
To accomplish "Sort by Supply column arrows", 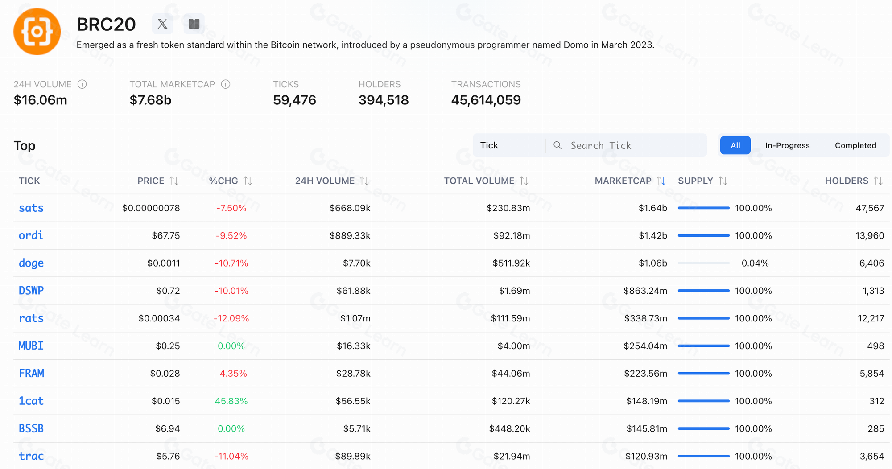I will 723,181.
